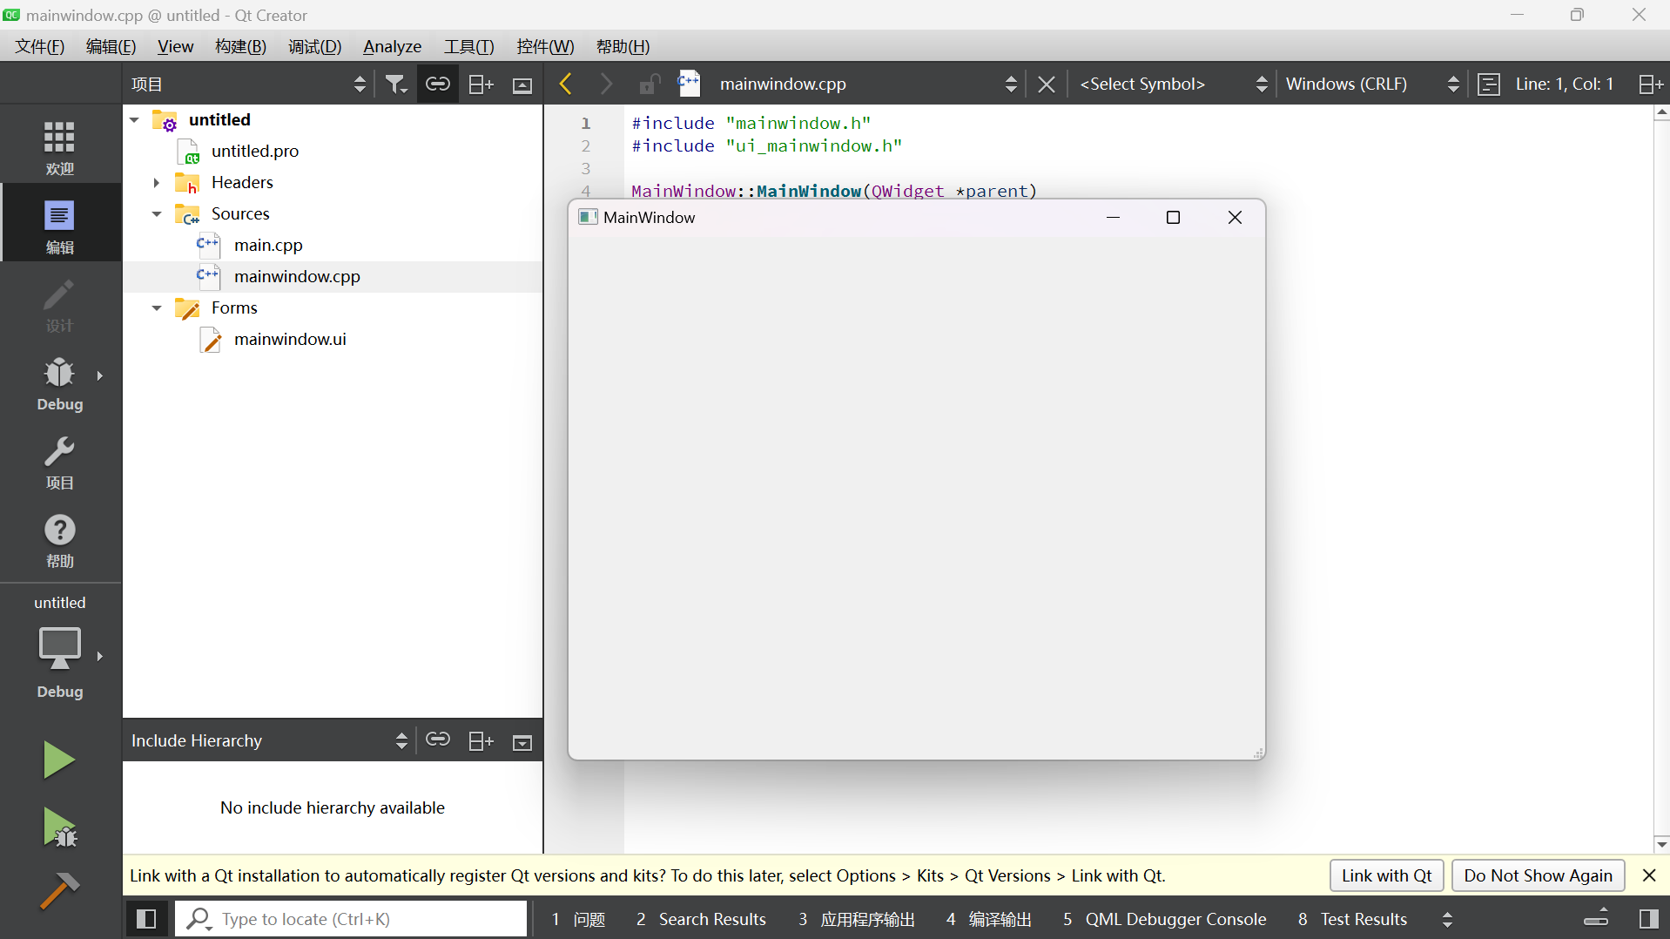Click the Do Not Show Again button
This screenshot has width=1670, height=939.
1538,875
